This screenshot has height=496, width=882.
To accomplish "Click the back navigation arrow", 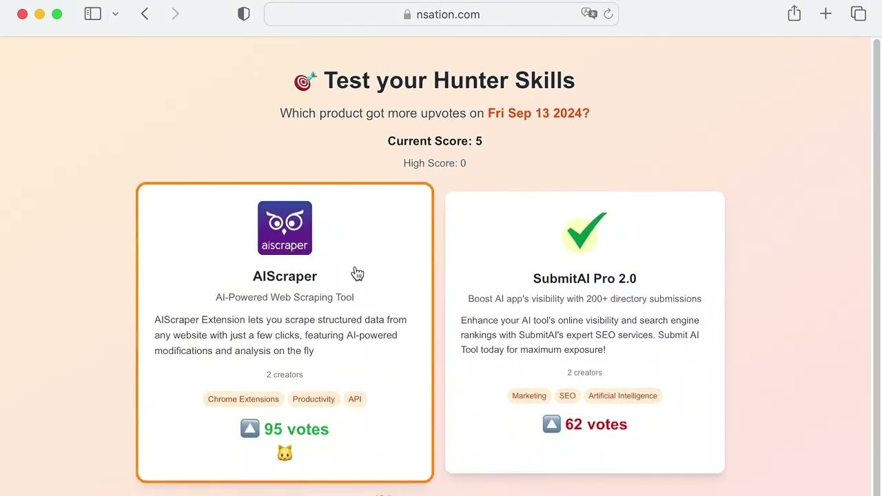I will tap(145, 13).
